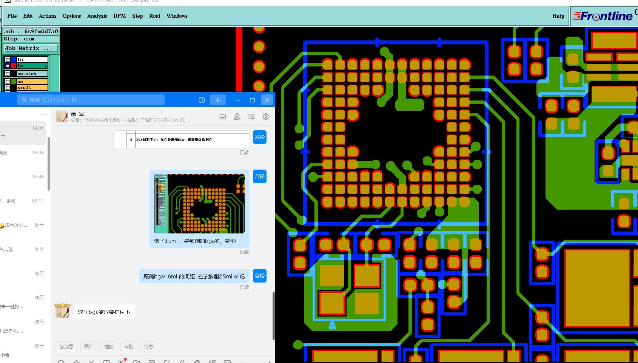This screenshot has height=363, width=638.
Task: Open the Rout menu
Action: (155, 16)
